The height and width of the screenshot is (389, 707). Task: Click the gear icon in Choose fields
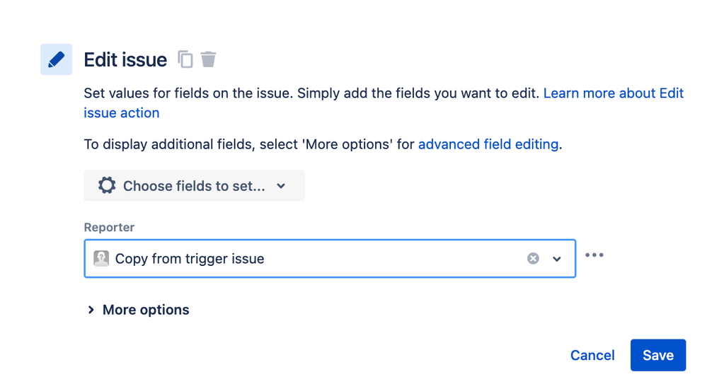pyautogui.click(x=107, y=185)
